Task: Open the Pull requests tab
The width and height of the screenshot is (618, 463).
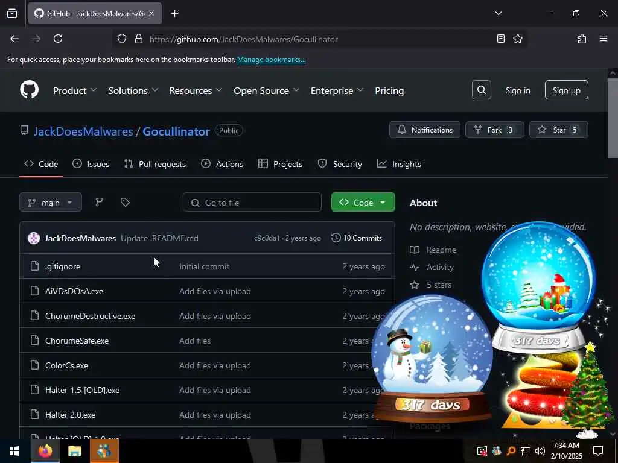Action: click(155, 164)
